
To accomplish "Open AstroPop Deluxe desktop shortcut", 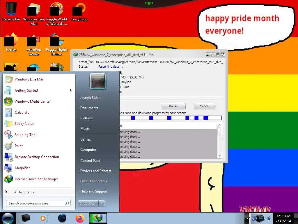I will (34, 44).
